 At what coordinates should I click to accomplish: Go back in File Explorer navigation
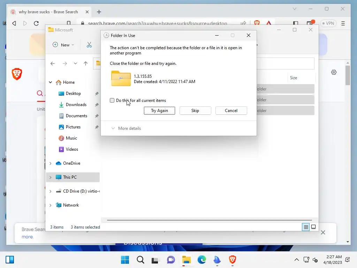click(53, 64)
